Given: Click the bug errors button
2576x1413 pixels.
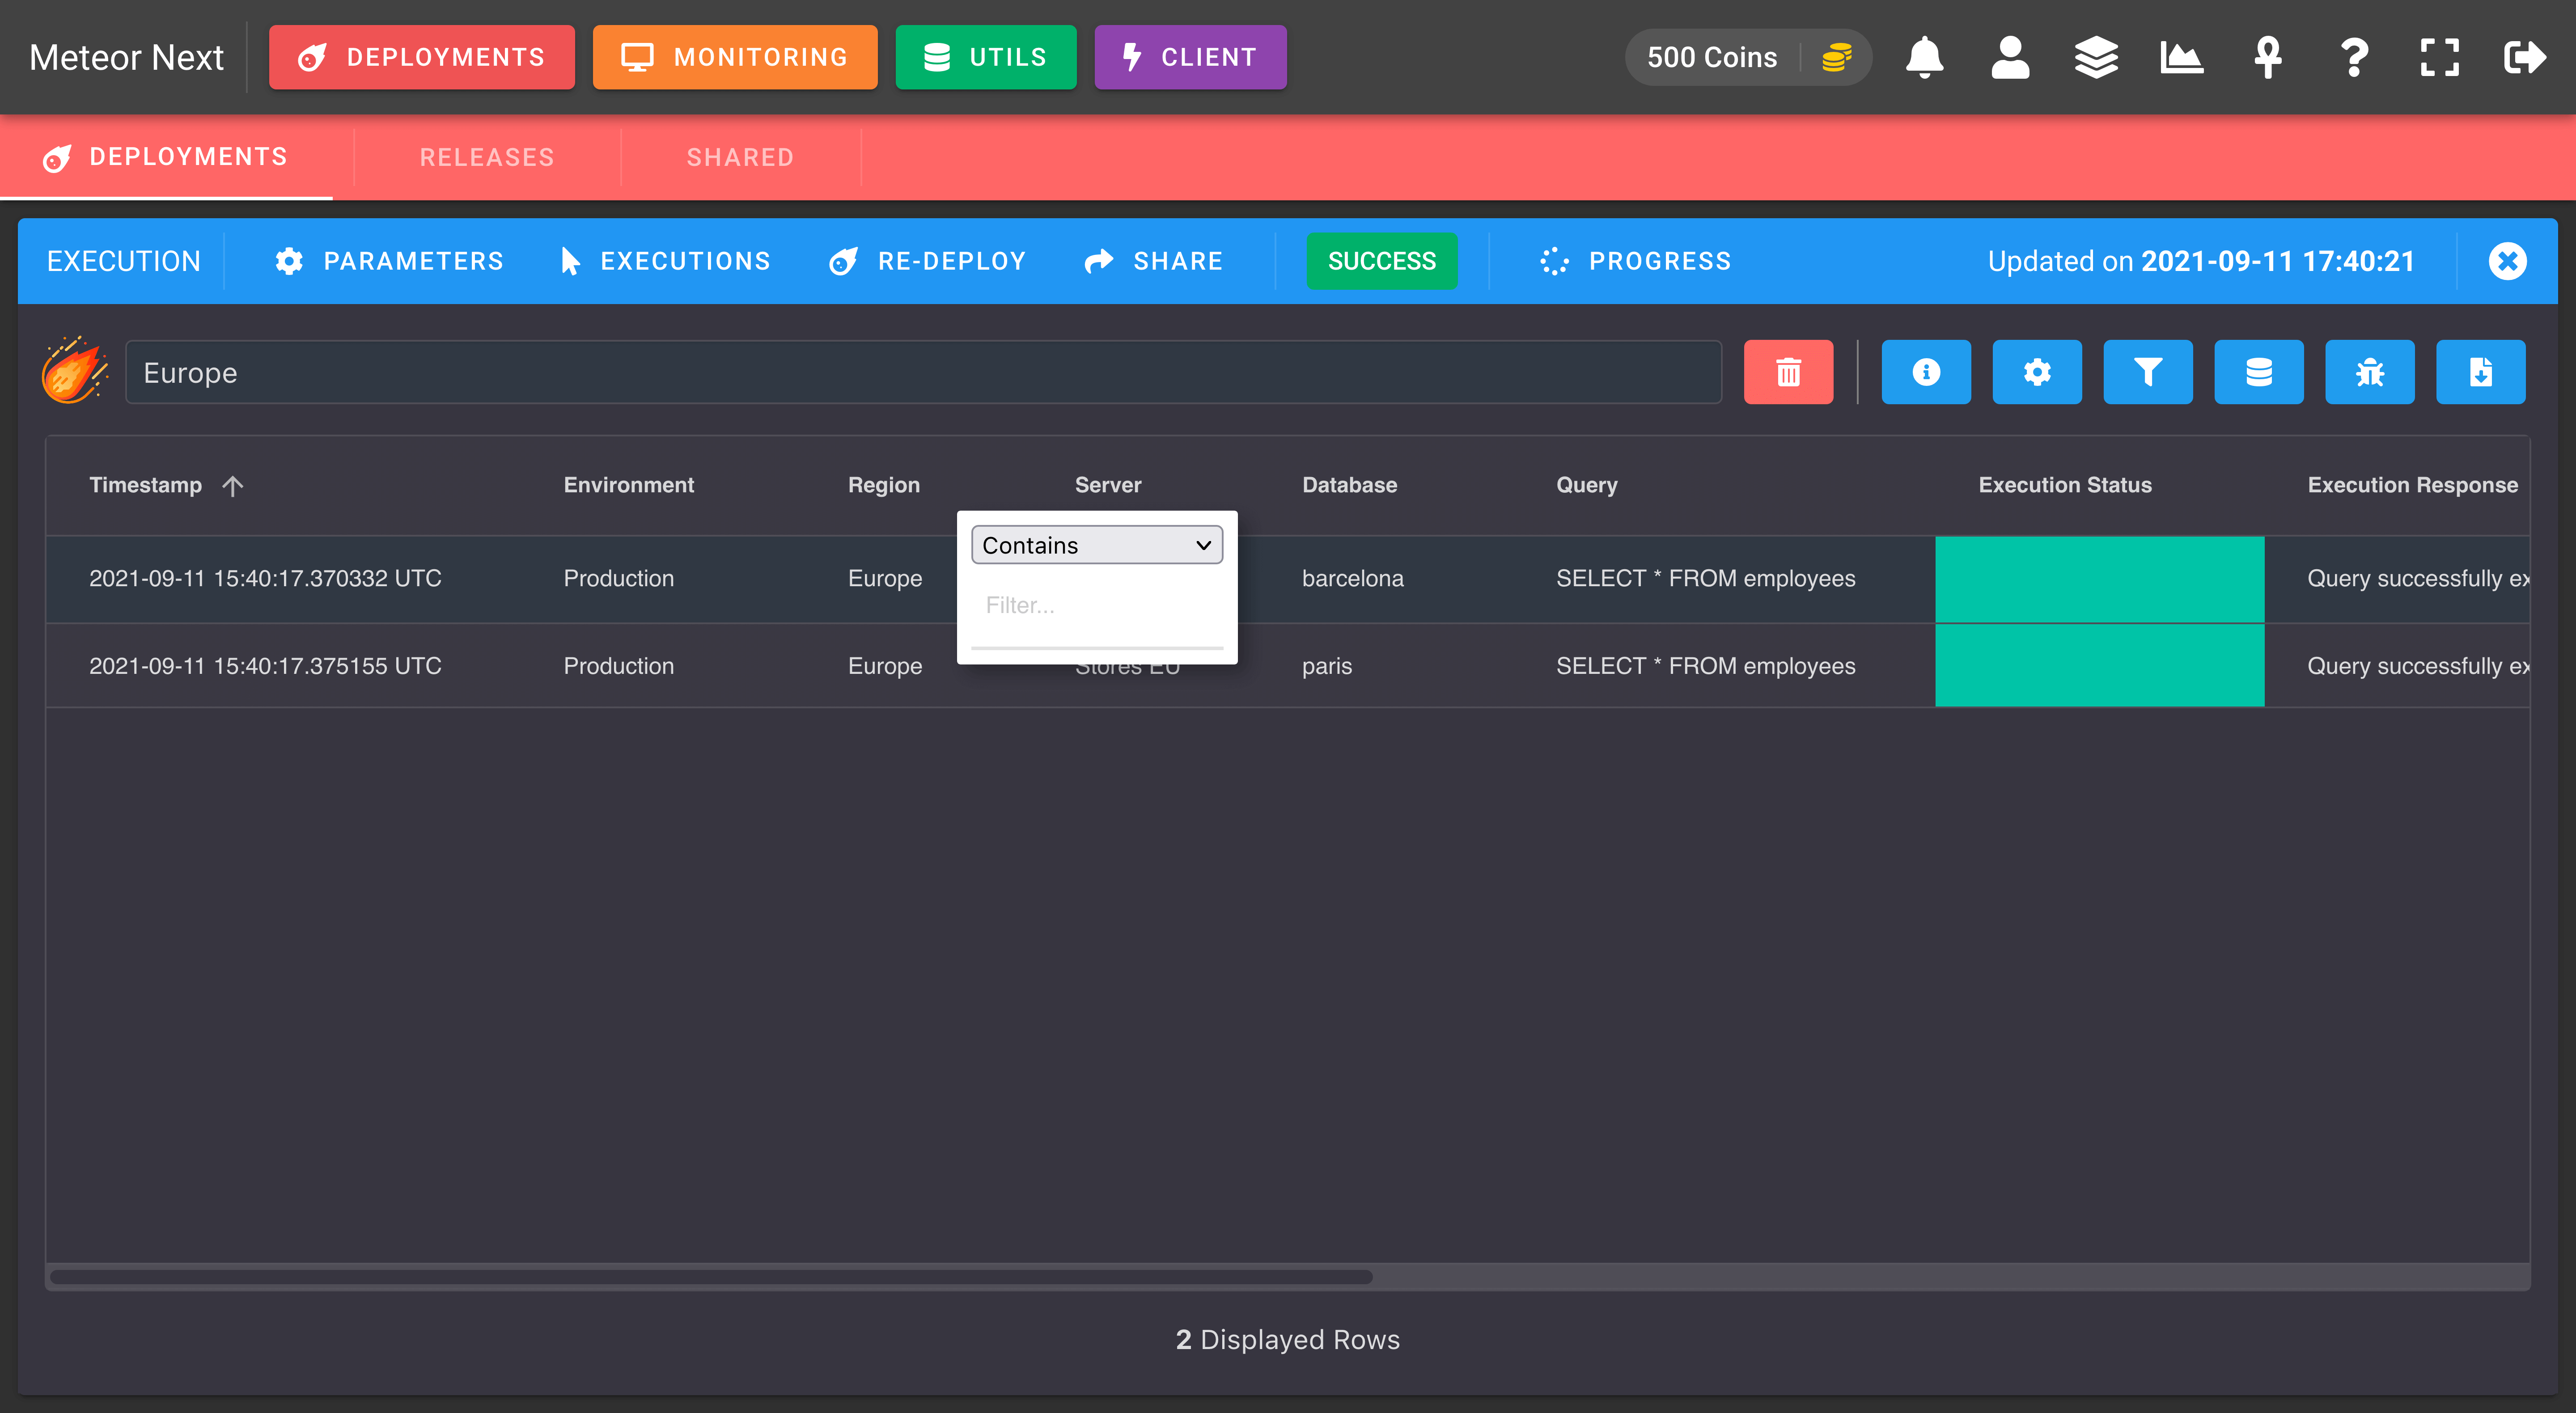Looking at the screenshot, I should coord(2370,372).
